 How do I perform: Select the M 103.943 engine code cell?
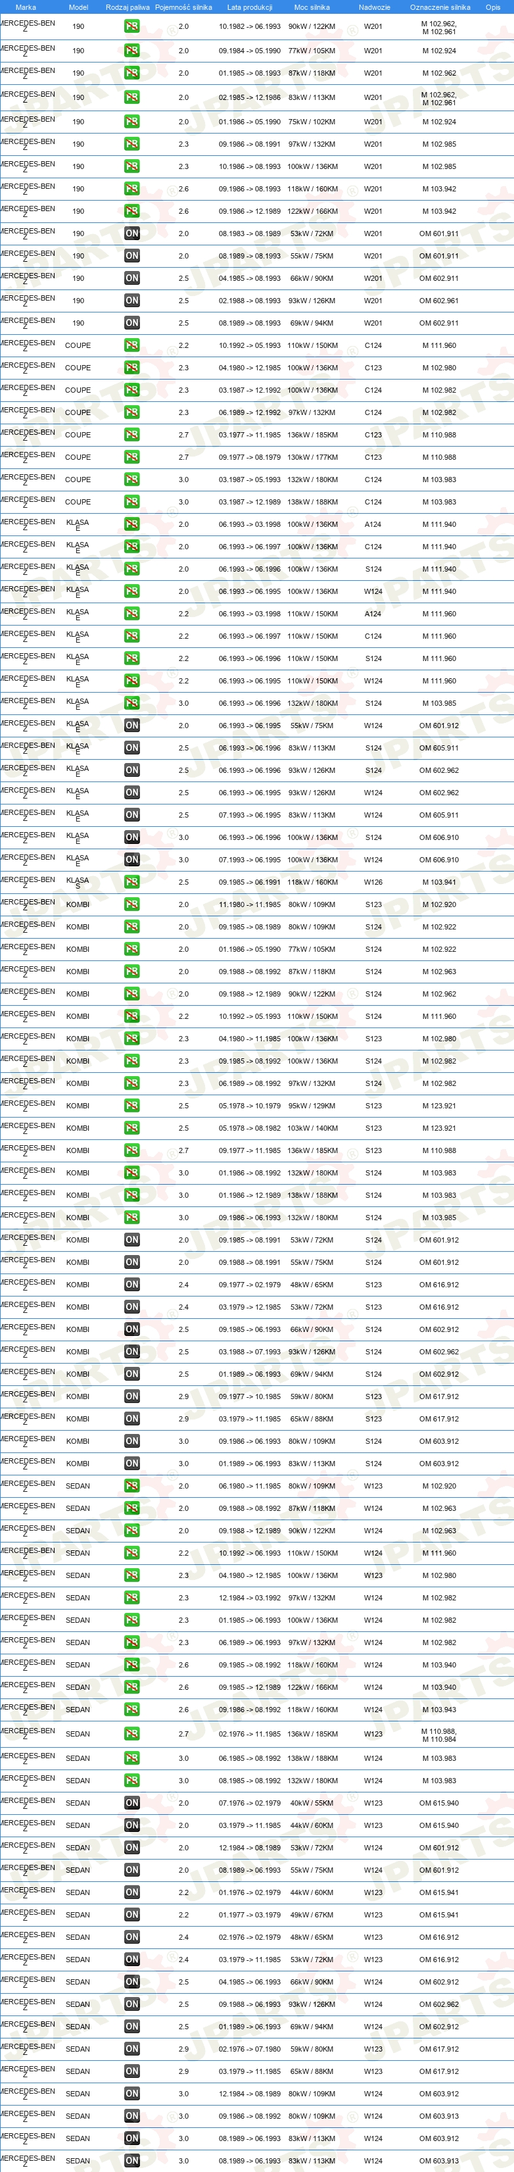(x=439, y=1710)
